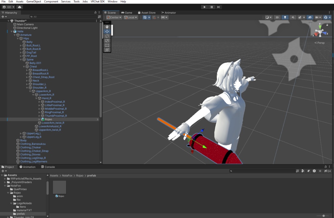Open the Rojao prefab arrow
The image size is (334, 218).
[x=98, y=119]
